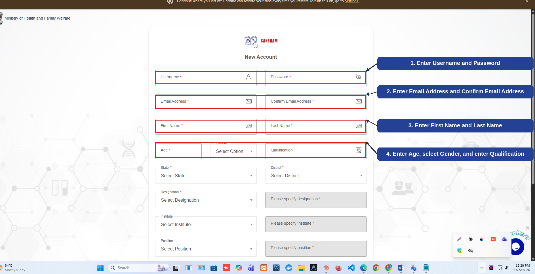535x274 pixels.
Task: Click the taskbar Search box
Action: (x=138, y=268)
